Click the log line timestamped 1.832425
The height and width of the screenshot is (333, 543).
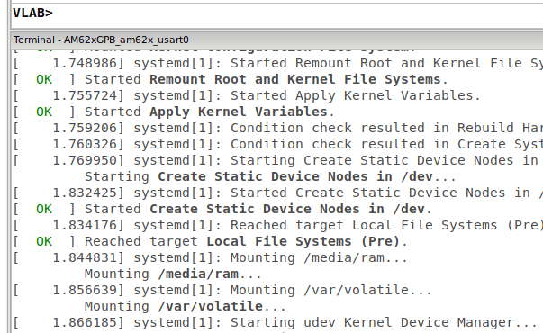[277, 193]
